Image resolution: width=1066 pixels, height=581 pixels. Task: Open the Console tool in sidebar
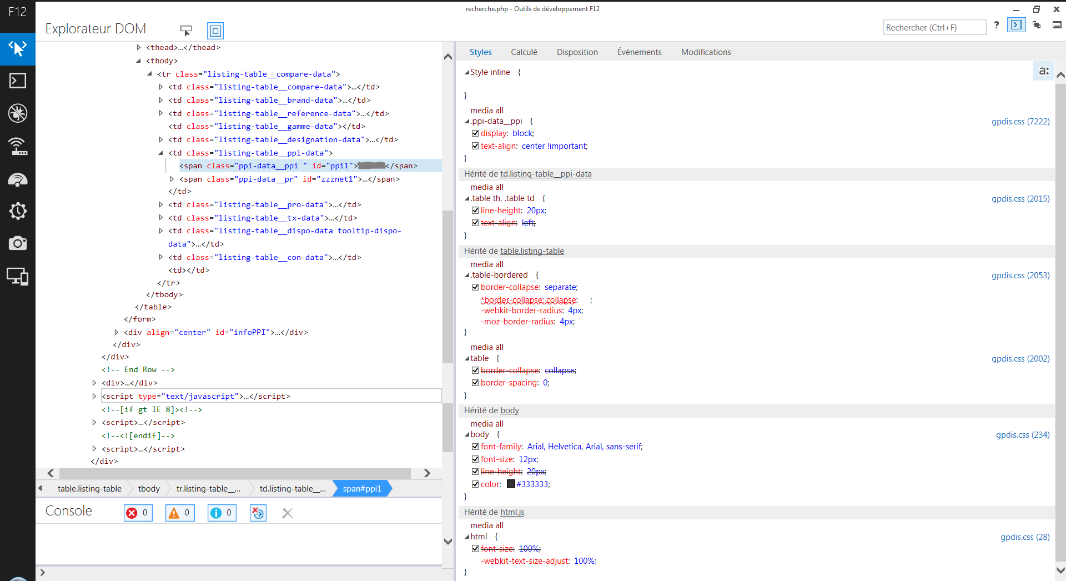click(x=18, y=81)
